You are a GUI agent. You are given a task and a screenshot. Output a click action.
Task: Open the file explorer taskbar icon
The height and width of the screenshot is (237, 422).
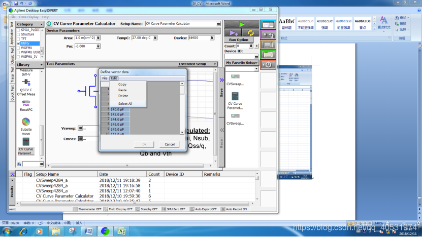tap(56, 231)
